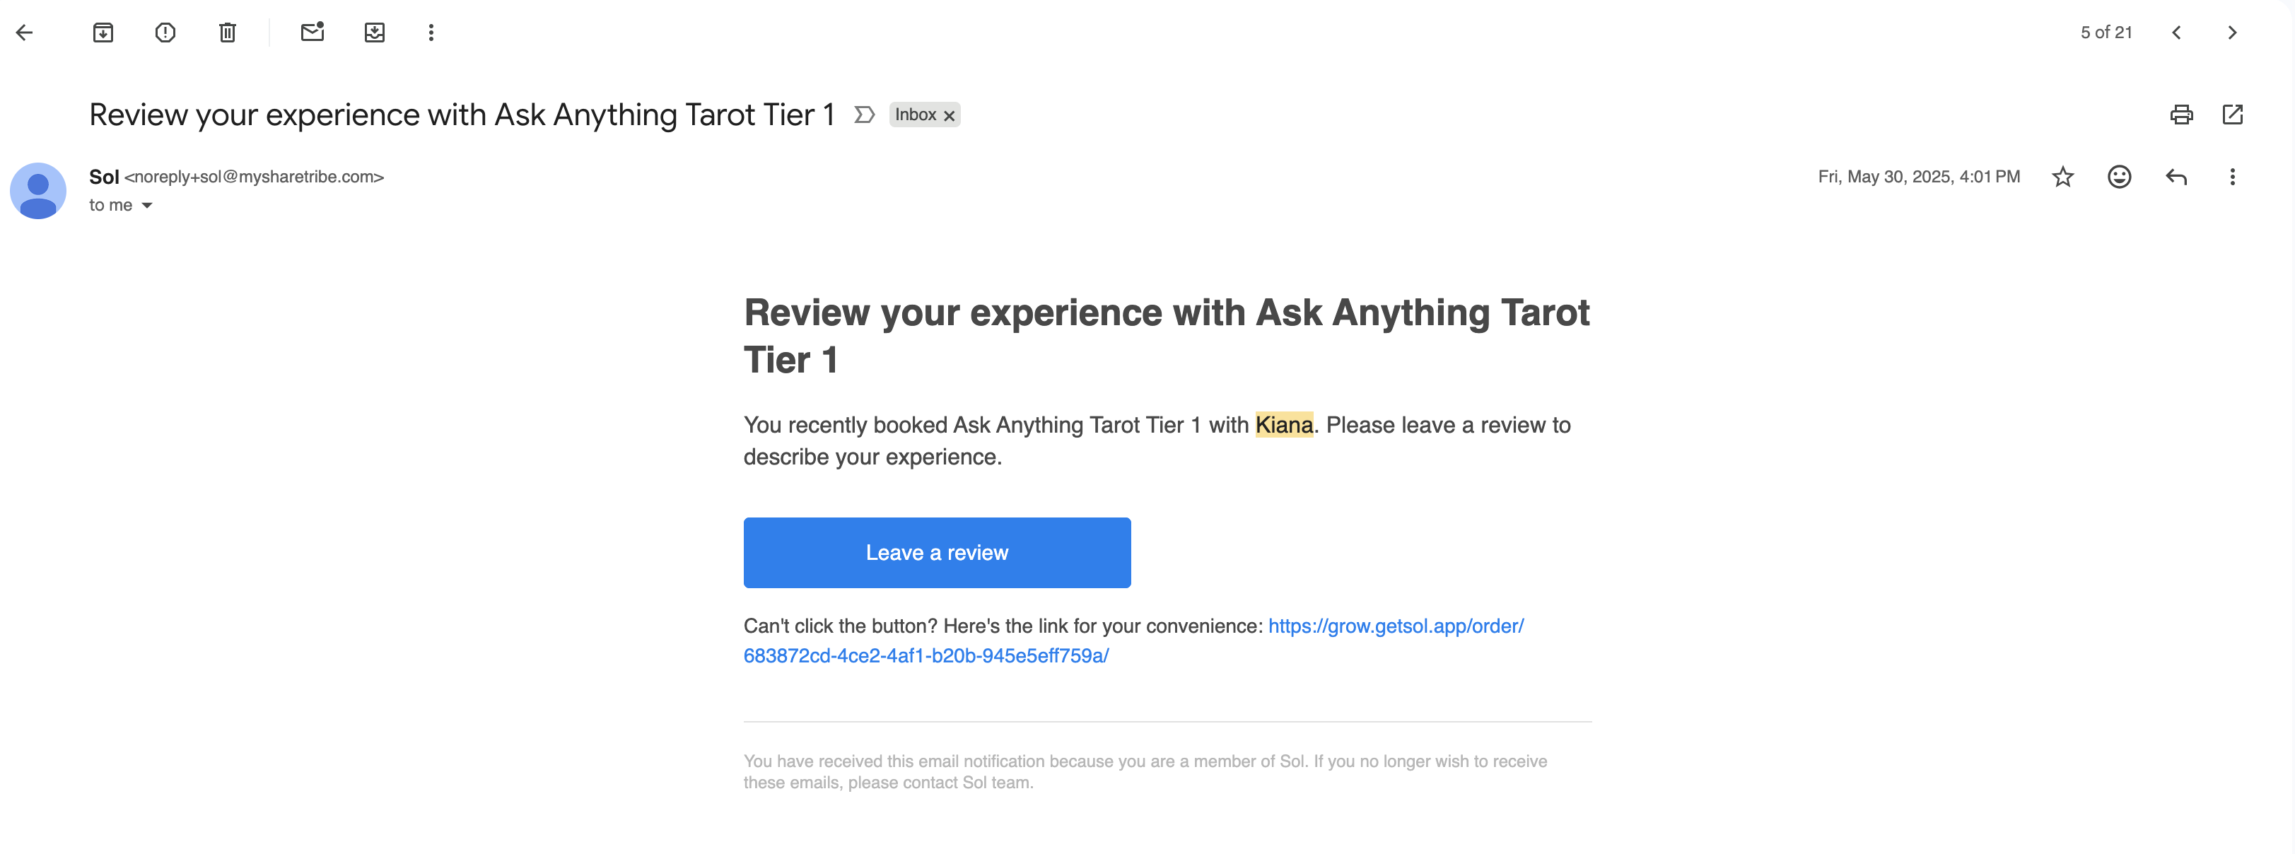The width and height of the screenshot is (2295, 854).
Task: Go back to the inbox list
Action: pyautogui.click(x=25, y=33)
